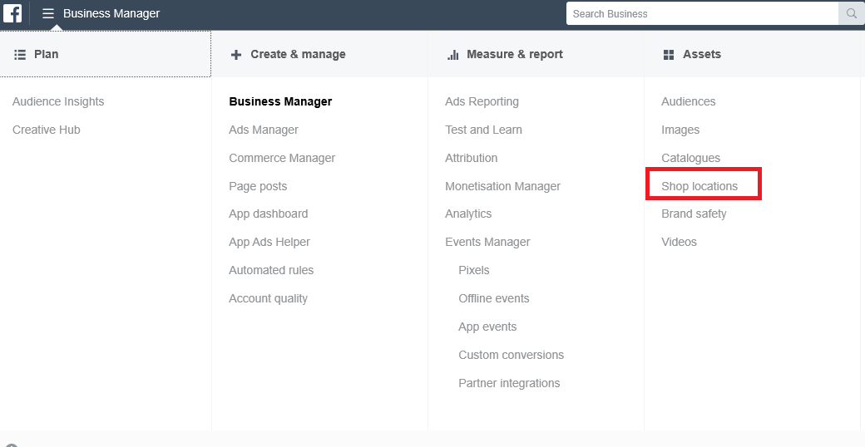Click the search magnifier button

click(851, 14)
